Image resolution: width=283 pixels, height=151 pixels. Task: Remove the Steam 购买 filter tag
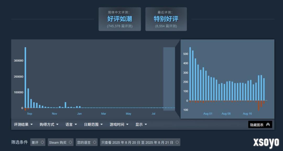(70, 142)
